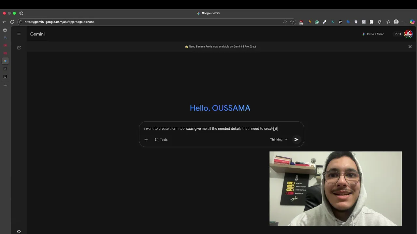Switch to the second red YouTube tab
The image size is (417, 234).
(x=5, y=53)
